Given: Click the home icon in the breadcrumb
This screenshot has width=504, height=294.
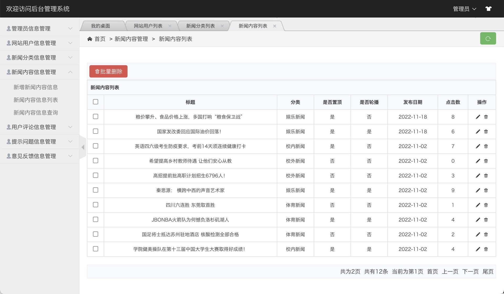Looking at the screenshot, I should coord(90,39).
